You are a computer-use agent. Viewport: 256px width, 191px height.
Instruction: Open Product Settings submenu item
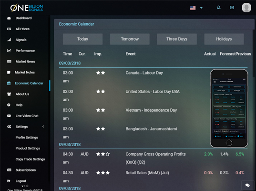click(x=28, y=149)
